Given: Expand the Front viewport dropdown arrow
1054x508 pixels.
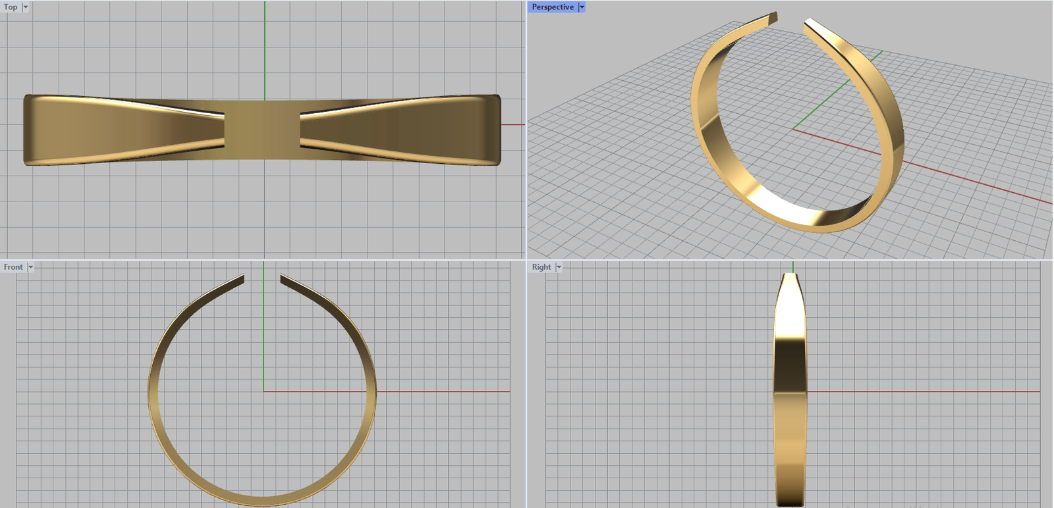Looking at the screenshot, I should coord(30,267).
